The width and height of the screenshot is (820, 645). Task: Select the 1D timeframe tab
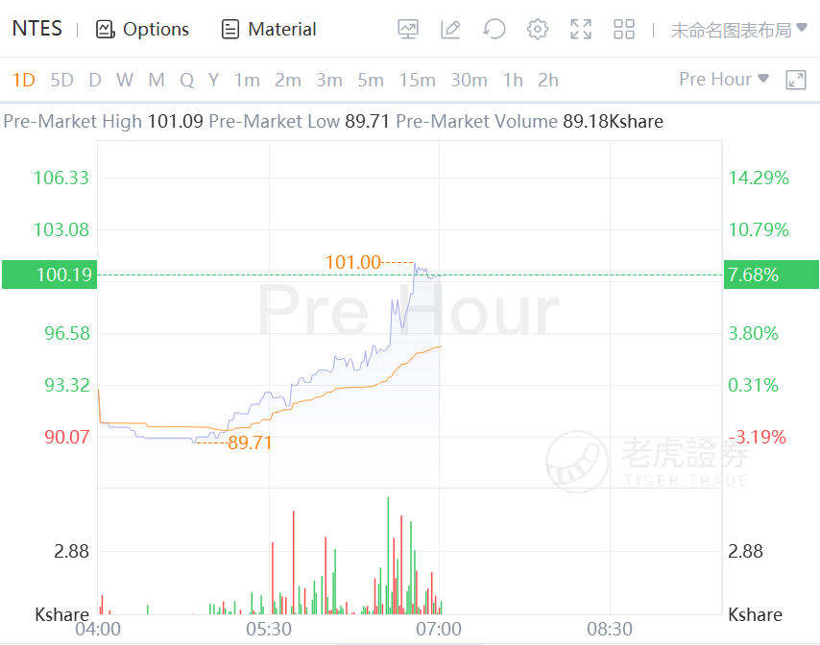[x=23, y=80]
